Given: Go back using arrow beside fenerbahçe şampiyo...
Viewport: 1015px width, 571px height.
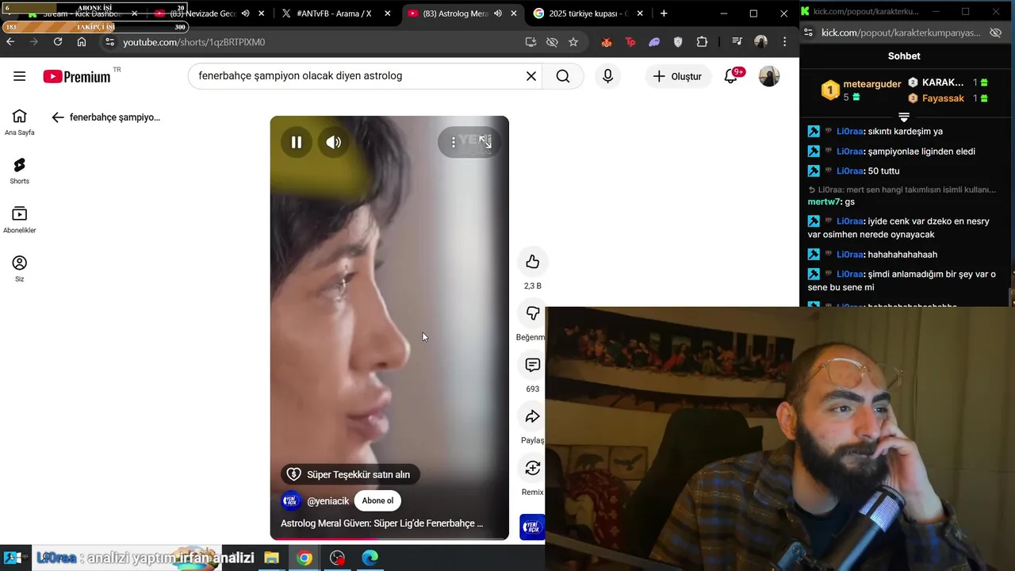Looking at the screenshot, I should coord(57,117).
